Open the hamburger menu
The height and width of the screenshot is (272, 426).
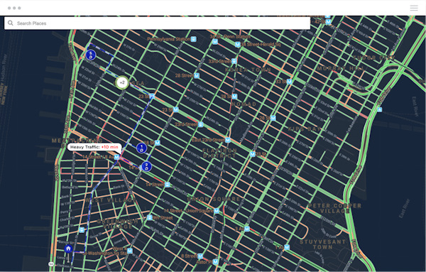(414, 8)
